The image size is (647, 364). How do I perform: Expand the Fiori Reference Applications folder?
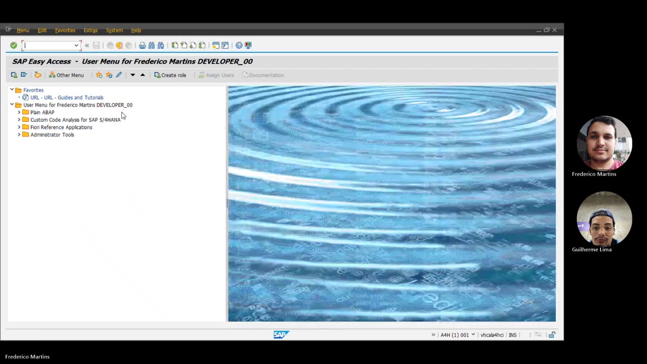pos(19,127)
